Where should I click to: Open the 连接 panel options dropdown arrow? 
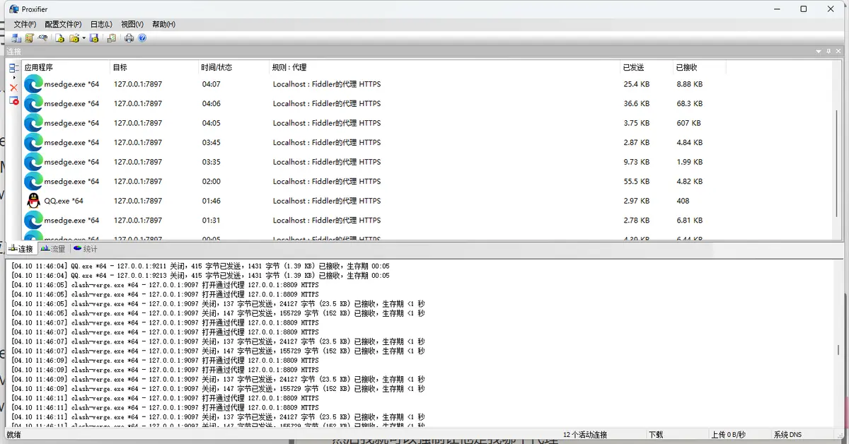coord(819,52)
